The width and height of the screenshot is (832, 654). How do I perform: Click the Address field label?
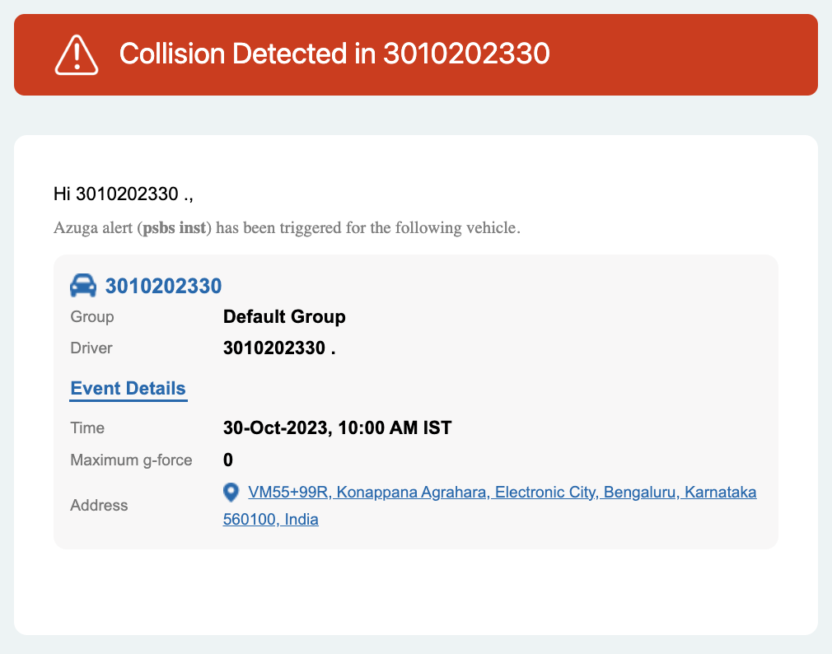[x=99, y=506]
